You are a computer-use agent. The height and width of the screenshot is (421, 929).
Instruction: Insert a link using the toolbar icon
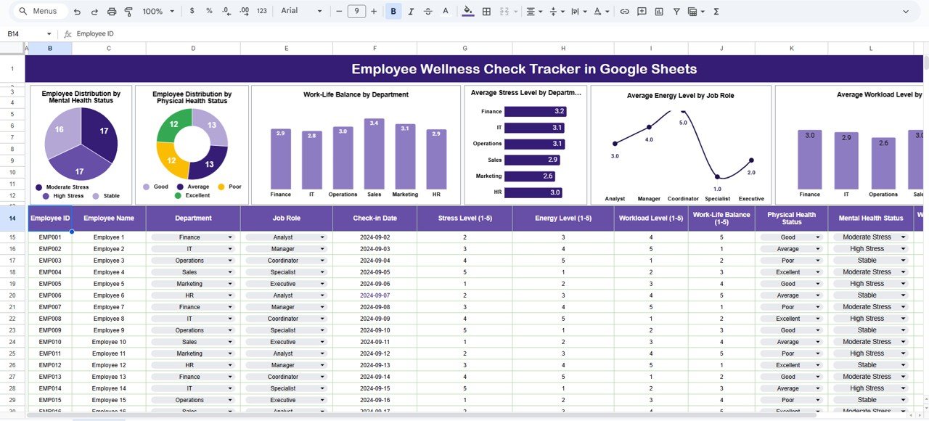click(623, 11)
